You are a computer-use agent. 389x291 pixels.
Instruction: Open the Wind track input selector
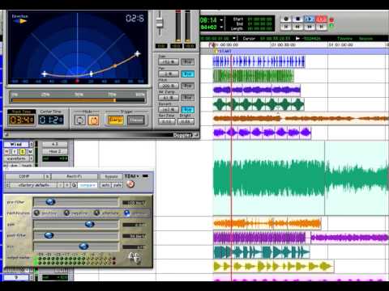click(x=55, y=145)
